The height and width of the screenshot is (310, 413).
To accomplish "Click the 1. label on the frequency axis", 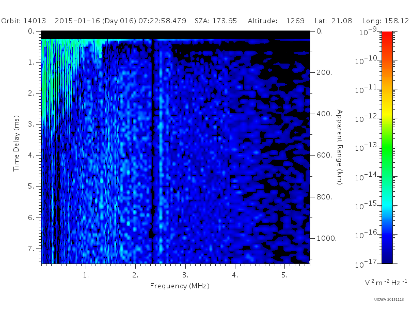I will 86,275.
